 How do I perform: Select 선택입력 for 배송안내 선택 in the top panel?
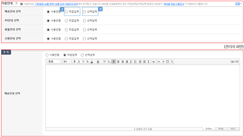(x=84, y=12)
